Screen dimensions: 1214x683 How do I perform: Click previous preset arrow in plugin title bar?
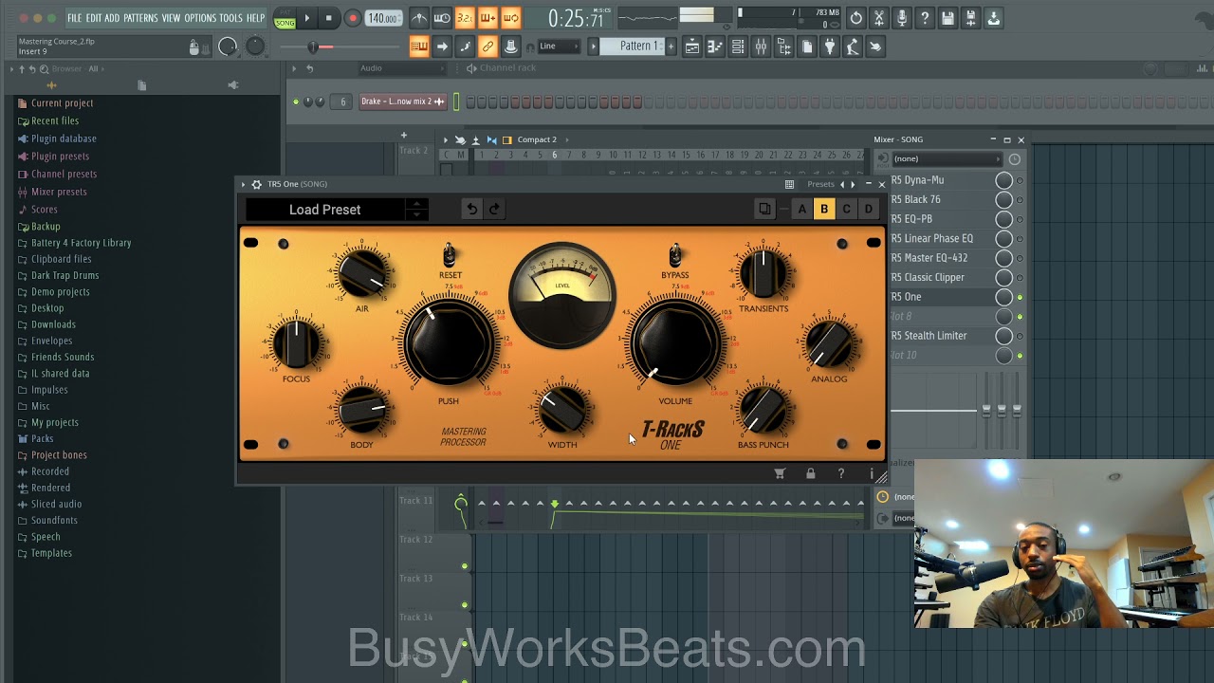pyautogui.click(x=842, y=184)
